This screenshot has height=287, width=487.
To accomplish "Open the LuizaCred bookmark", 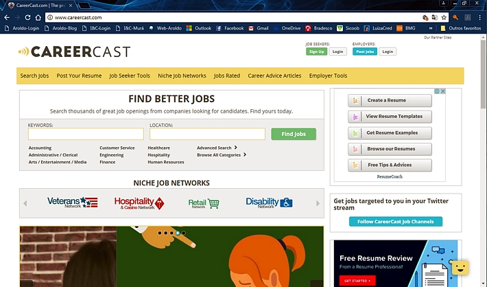I will [378, 28].
